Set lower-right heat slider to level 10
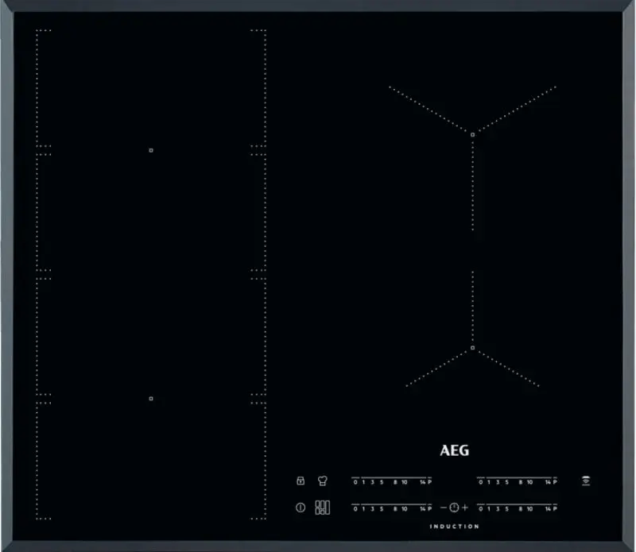 point(530,508)
